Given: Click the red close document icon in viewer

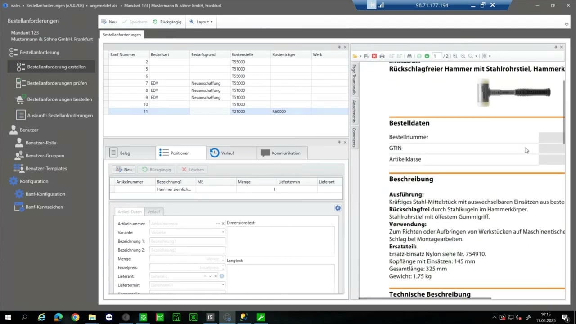Looking at the screenshot, I should tap(374, 56).
